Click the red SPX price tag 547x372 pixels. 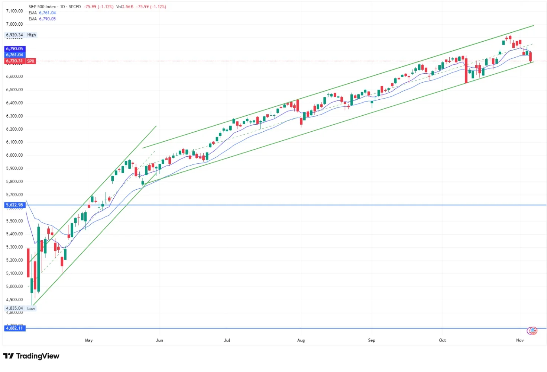click(x=30, y=61)
